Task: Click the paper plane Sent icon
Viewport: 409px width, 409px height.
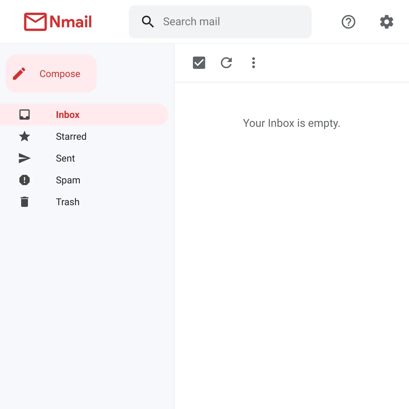Action: [25, 158]
